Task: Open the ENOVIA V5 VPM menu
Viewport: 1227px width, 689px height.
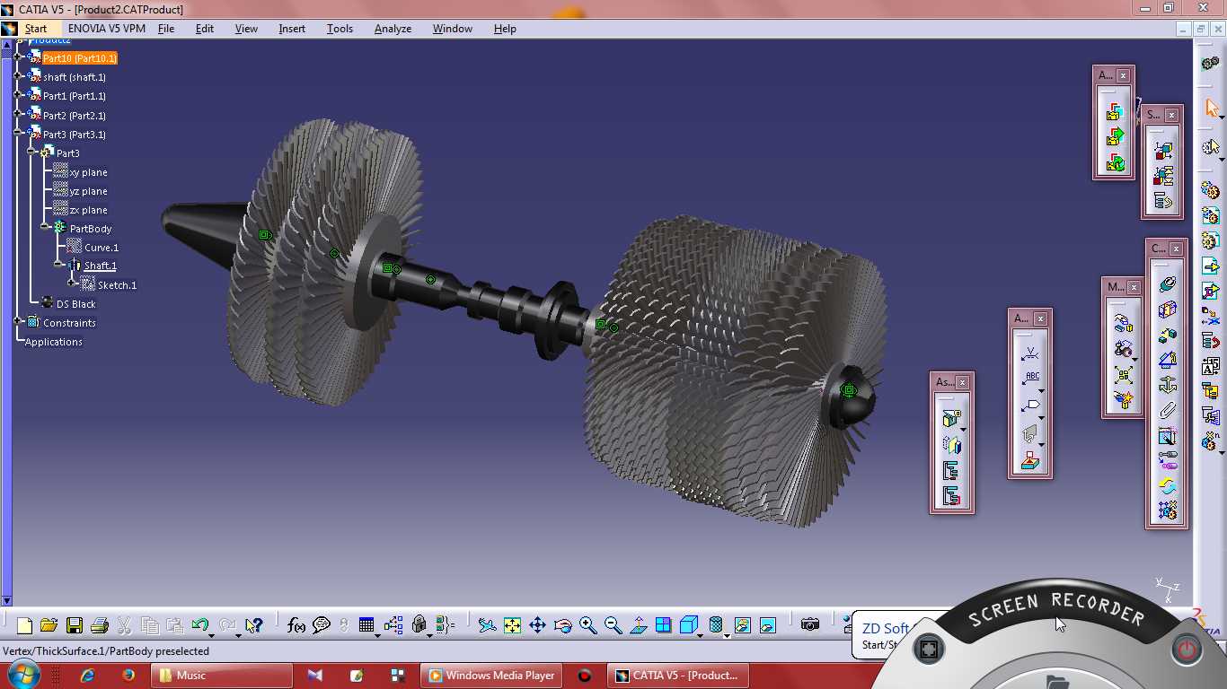Action: (106, 29)
